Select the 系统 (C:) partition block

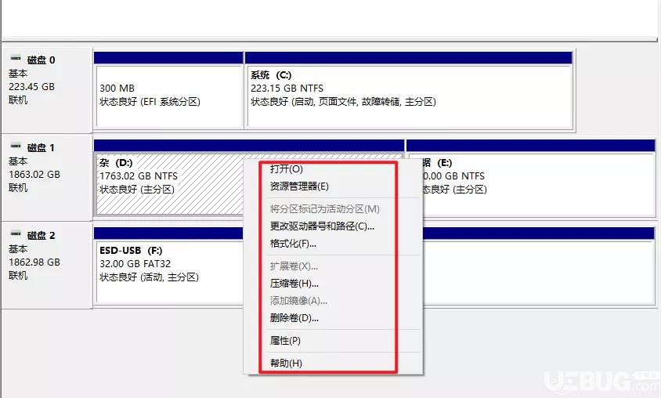point(409,96)
